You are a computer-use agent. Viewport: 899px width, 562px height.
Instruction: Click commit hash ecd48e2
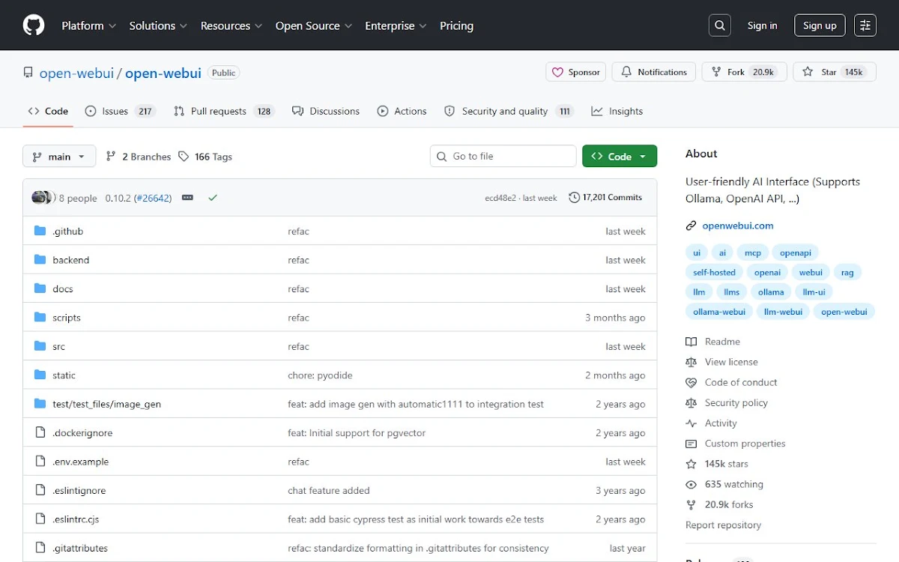click(500, 198)
